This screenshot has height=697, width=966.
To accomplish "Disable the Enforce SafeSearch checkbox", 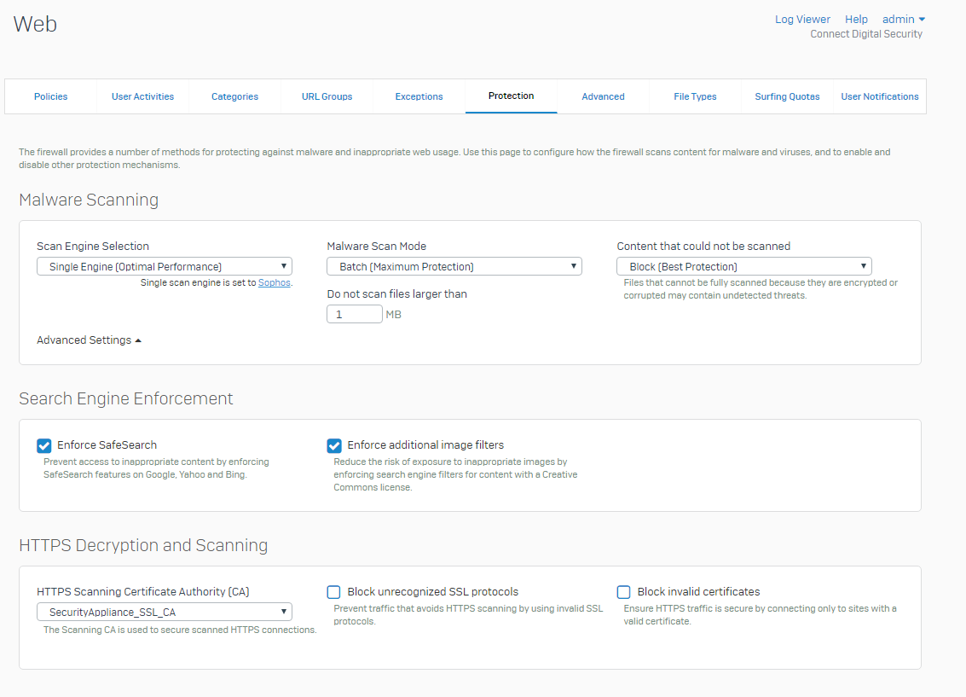I will (x=44, y=445).
